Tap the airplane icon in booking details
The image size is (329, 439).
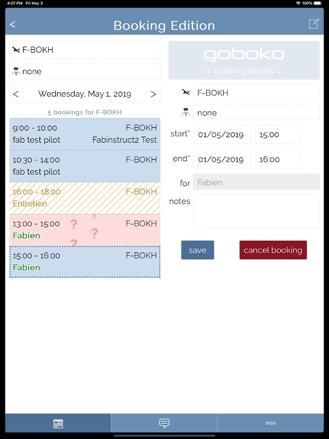[x=186, y=92]
